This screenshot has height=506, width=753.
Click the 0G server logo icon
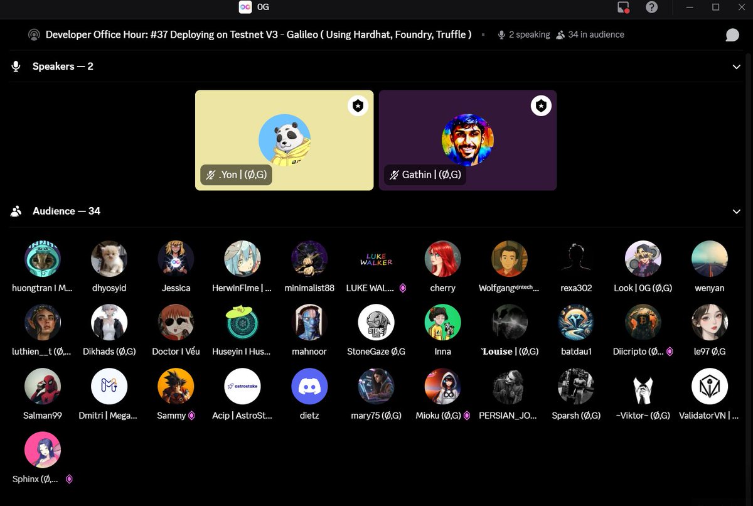[x=245, y=7]
